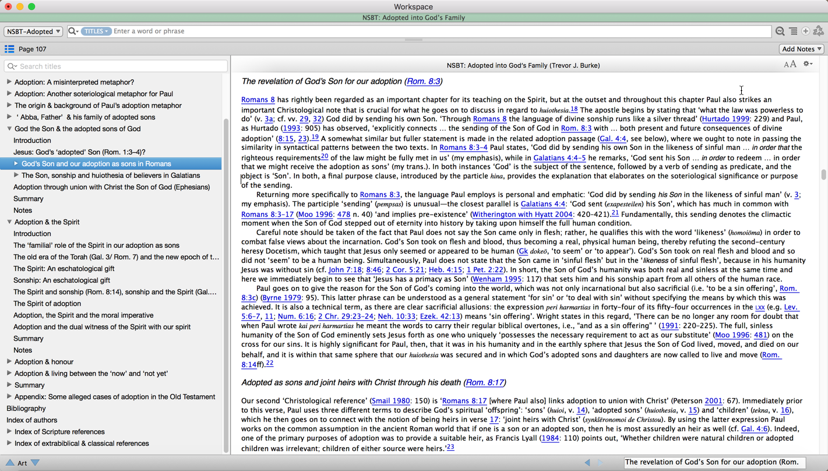The width and height of the screenshot is (828, 471).
Task: Open the gear display settings menu
Action: click(808, 64)
